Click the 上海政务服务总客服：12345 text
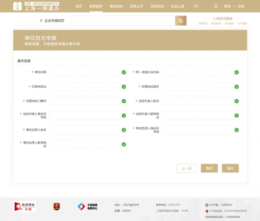Viewport: 260px width, 221px height. [x=172, y=211]
